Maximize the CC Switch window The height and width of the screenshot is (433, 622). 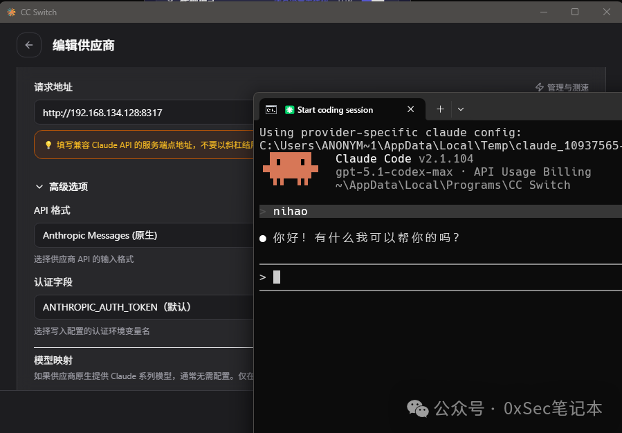575,12
